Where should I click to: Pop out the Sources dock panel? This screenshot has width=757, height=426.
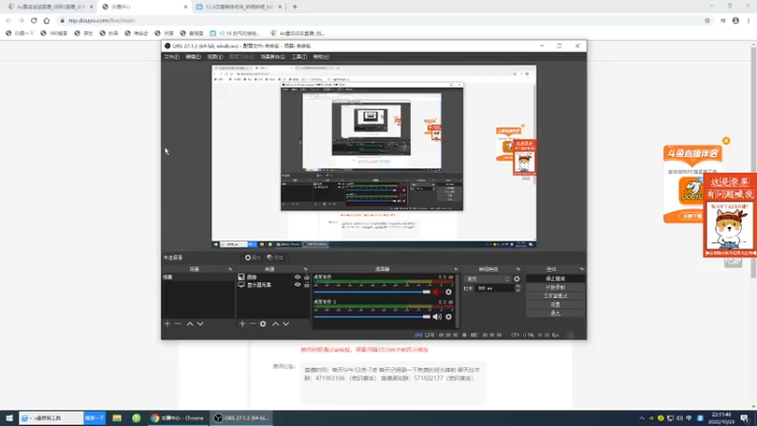(x=305, y=269)
